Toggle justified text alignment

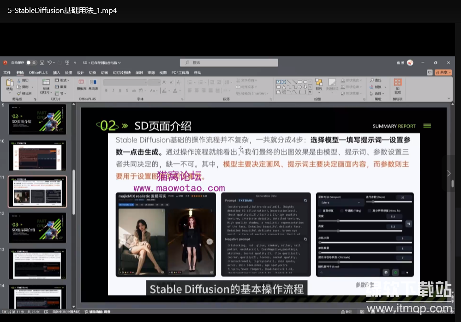(x=210, y=91)
